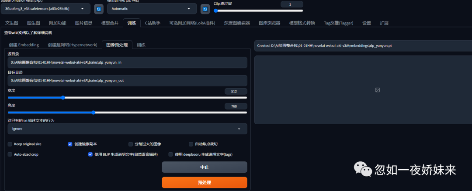Refresh the Stable Diffusion checkpoint list
Image resolution: width=472 pixels, height=191 pixels.
pos(98,9)
